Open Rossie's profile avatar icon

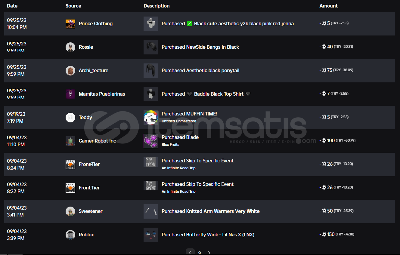point(70,47)
